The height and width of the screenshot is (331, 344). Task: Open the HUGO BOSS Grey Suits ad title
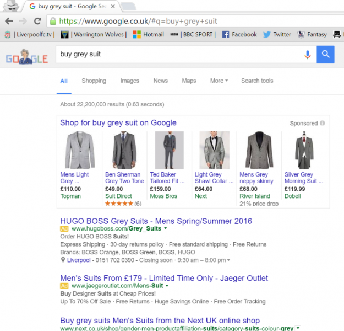pyautogui.click(x=156, y=221)
